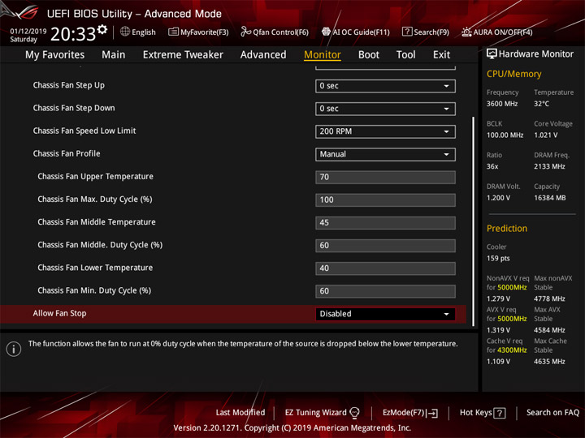
Task: Click the 3600 MHz frequency value
Action: click(502, 104)
